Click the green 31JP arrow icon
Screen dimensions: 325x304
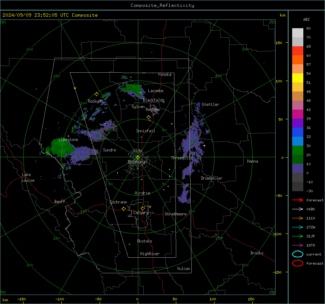(298, 236)
